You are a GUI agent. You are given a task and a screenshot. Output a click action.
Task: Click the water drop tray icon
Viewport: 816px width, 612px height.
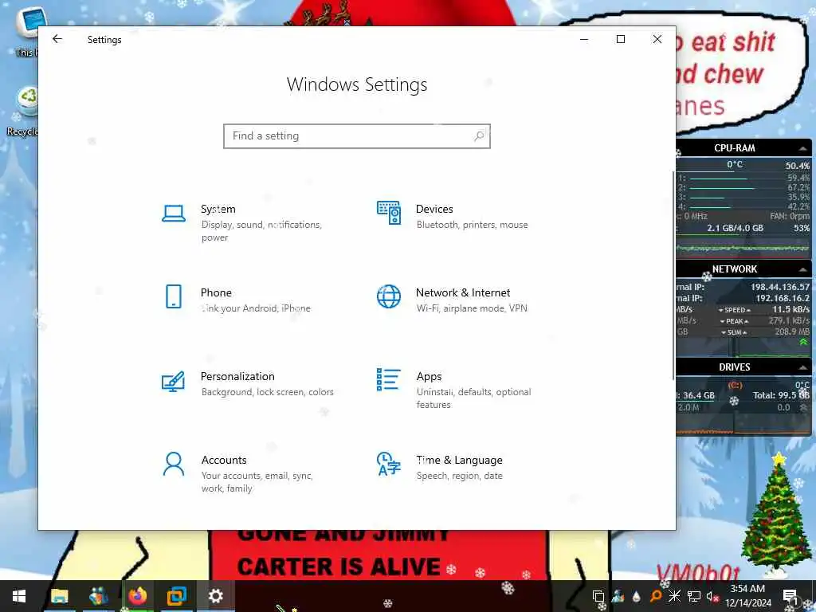(637, 596)
